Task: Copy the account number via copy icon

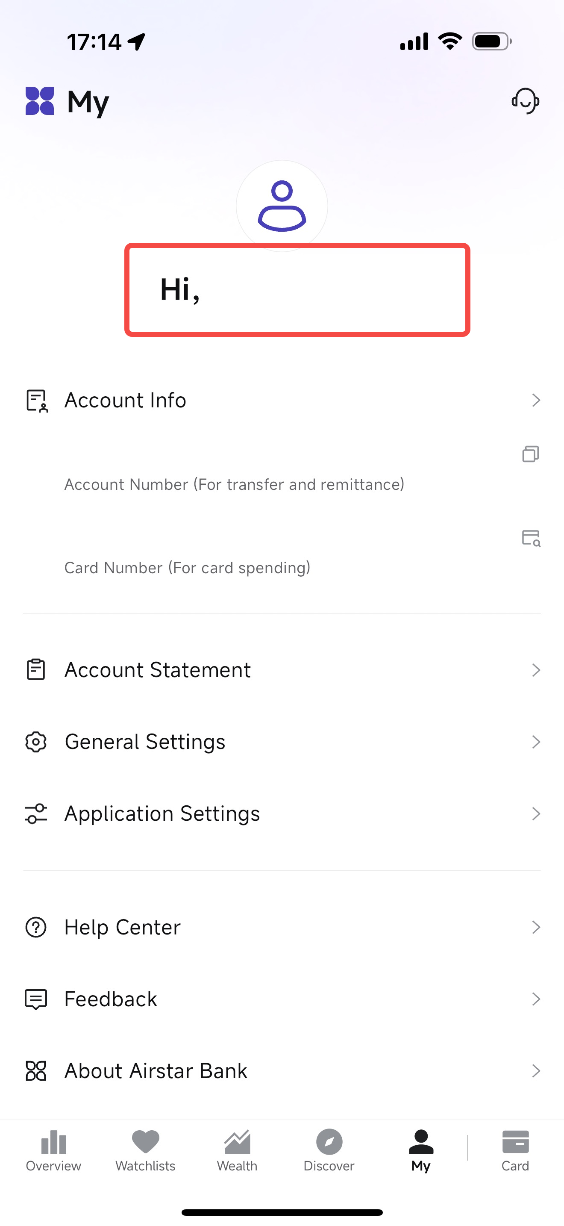Action: 530,454
